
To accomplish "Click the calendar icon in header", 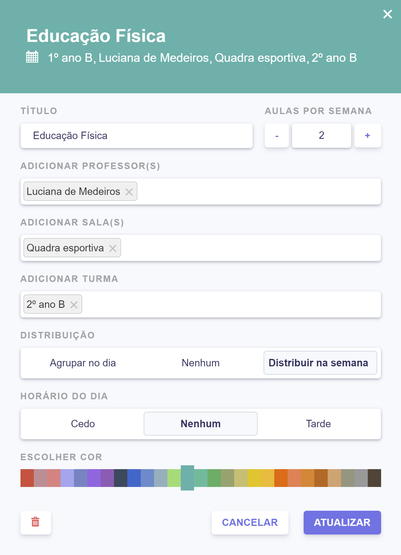I will point(32,57).
